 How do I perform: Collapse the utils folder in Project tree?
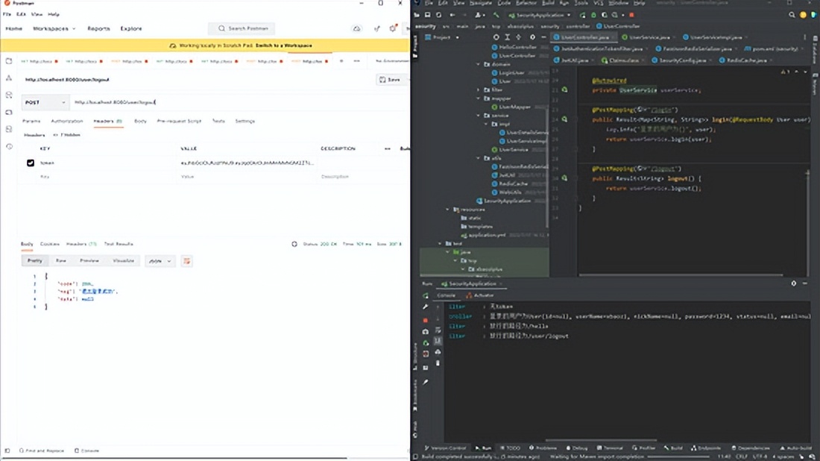478,157
